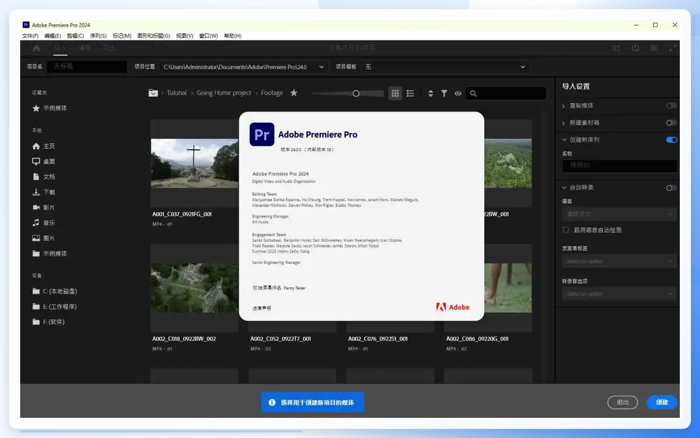This screenshot has height=438, width=700.
Task: Open 影片 movies location
Action: (x=44, y=208)
